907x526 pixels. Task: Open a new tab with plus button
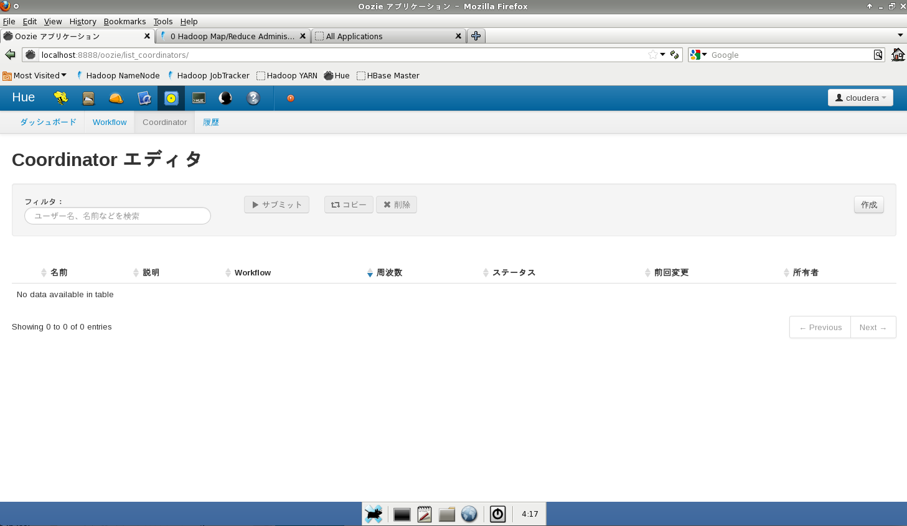pyautogui.click(x=476, y=36)
